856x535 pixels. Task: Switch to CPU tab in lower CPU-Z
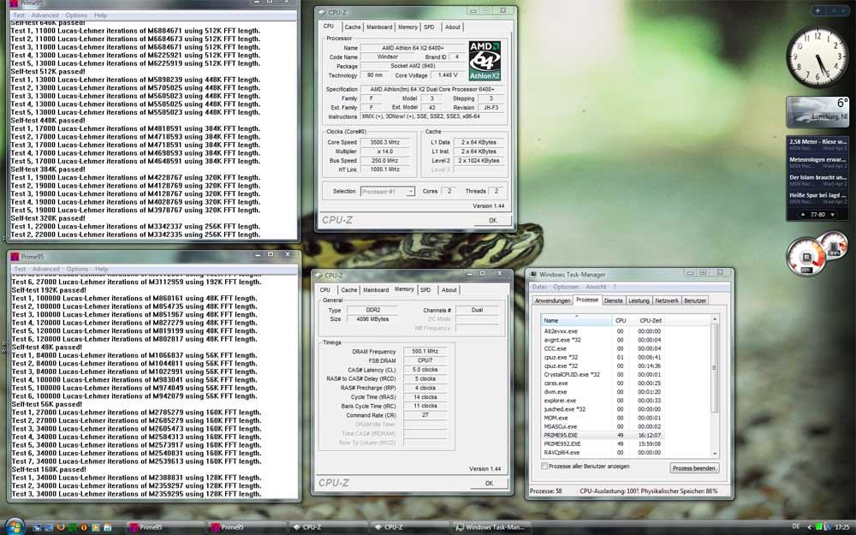(324, 290)
